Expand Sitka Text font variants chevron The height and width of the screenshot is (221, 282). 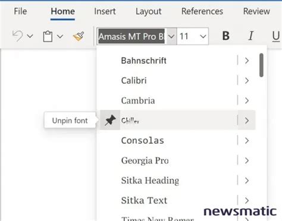[x=247, y=200]
